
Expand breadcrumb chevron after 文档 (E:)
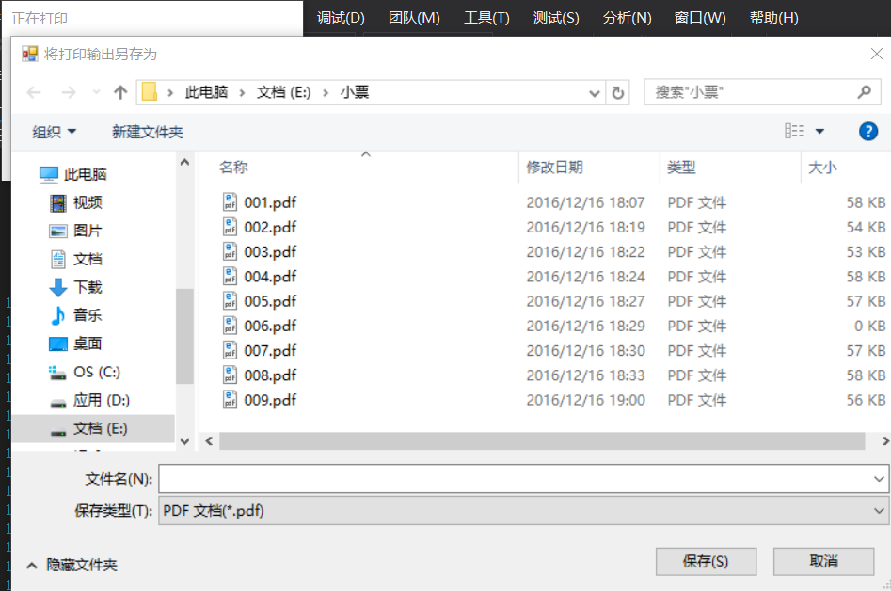[326, 92]
